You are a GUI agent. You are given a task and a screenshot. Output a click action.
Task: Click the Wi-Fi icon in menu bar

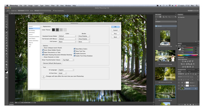[x=170, y=6]
